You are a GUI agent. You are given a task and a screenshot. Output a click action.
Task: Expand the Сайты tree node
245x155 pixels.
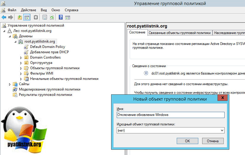point(10,84)
